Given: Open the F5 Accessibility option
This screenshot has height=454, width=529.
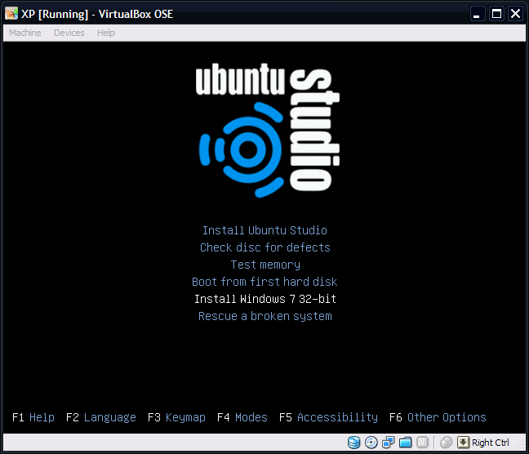Looking at the screenshot, I should (329, 417).
